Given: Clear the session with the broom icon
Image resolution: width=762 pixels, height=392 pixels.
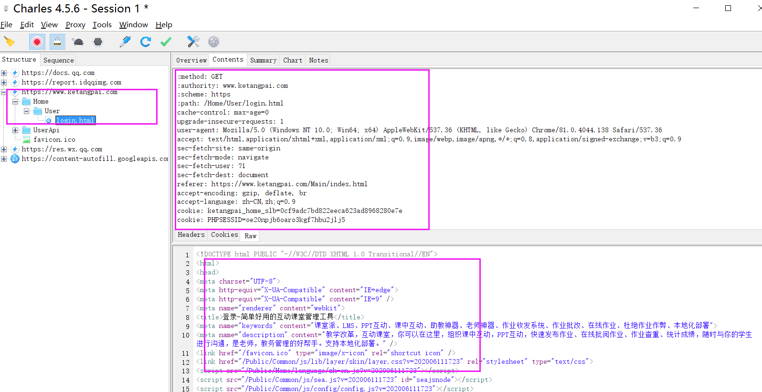Looking at the screenshot, I should [10, 42].
